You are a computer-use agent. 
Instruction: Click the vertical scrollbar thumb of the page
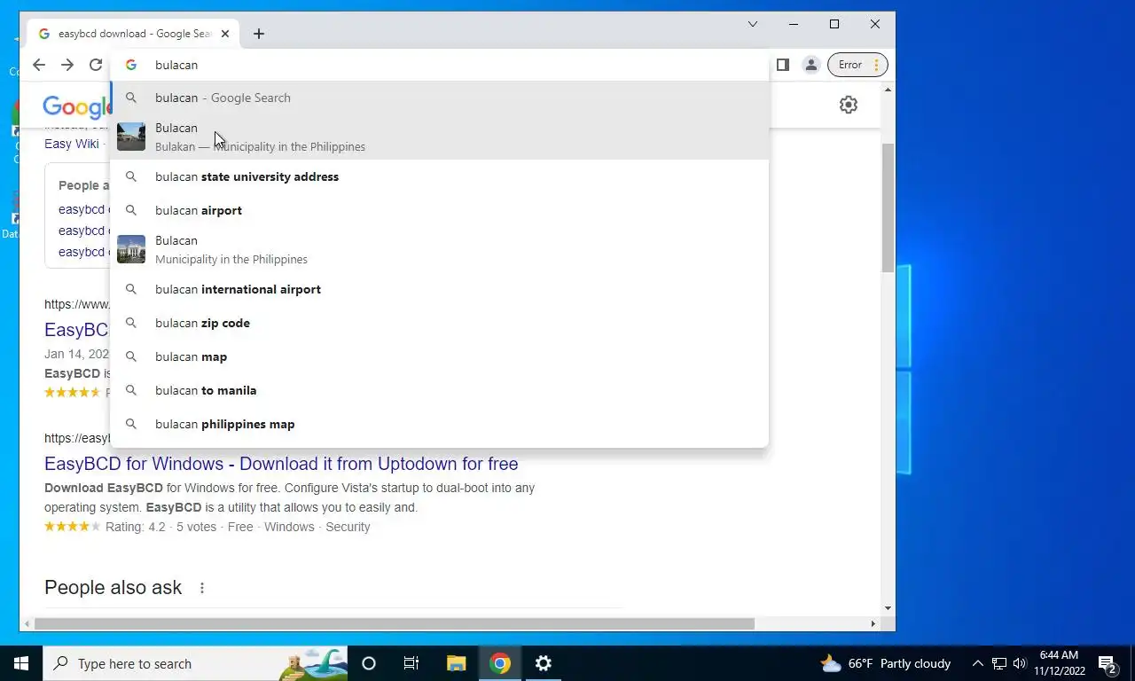click(888, 207)
